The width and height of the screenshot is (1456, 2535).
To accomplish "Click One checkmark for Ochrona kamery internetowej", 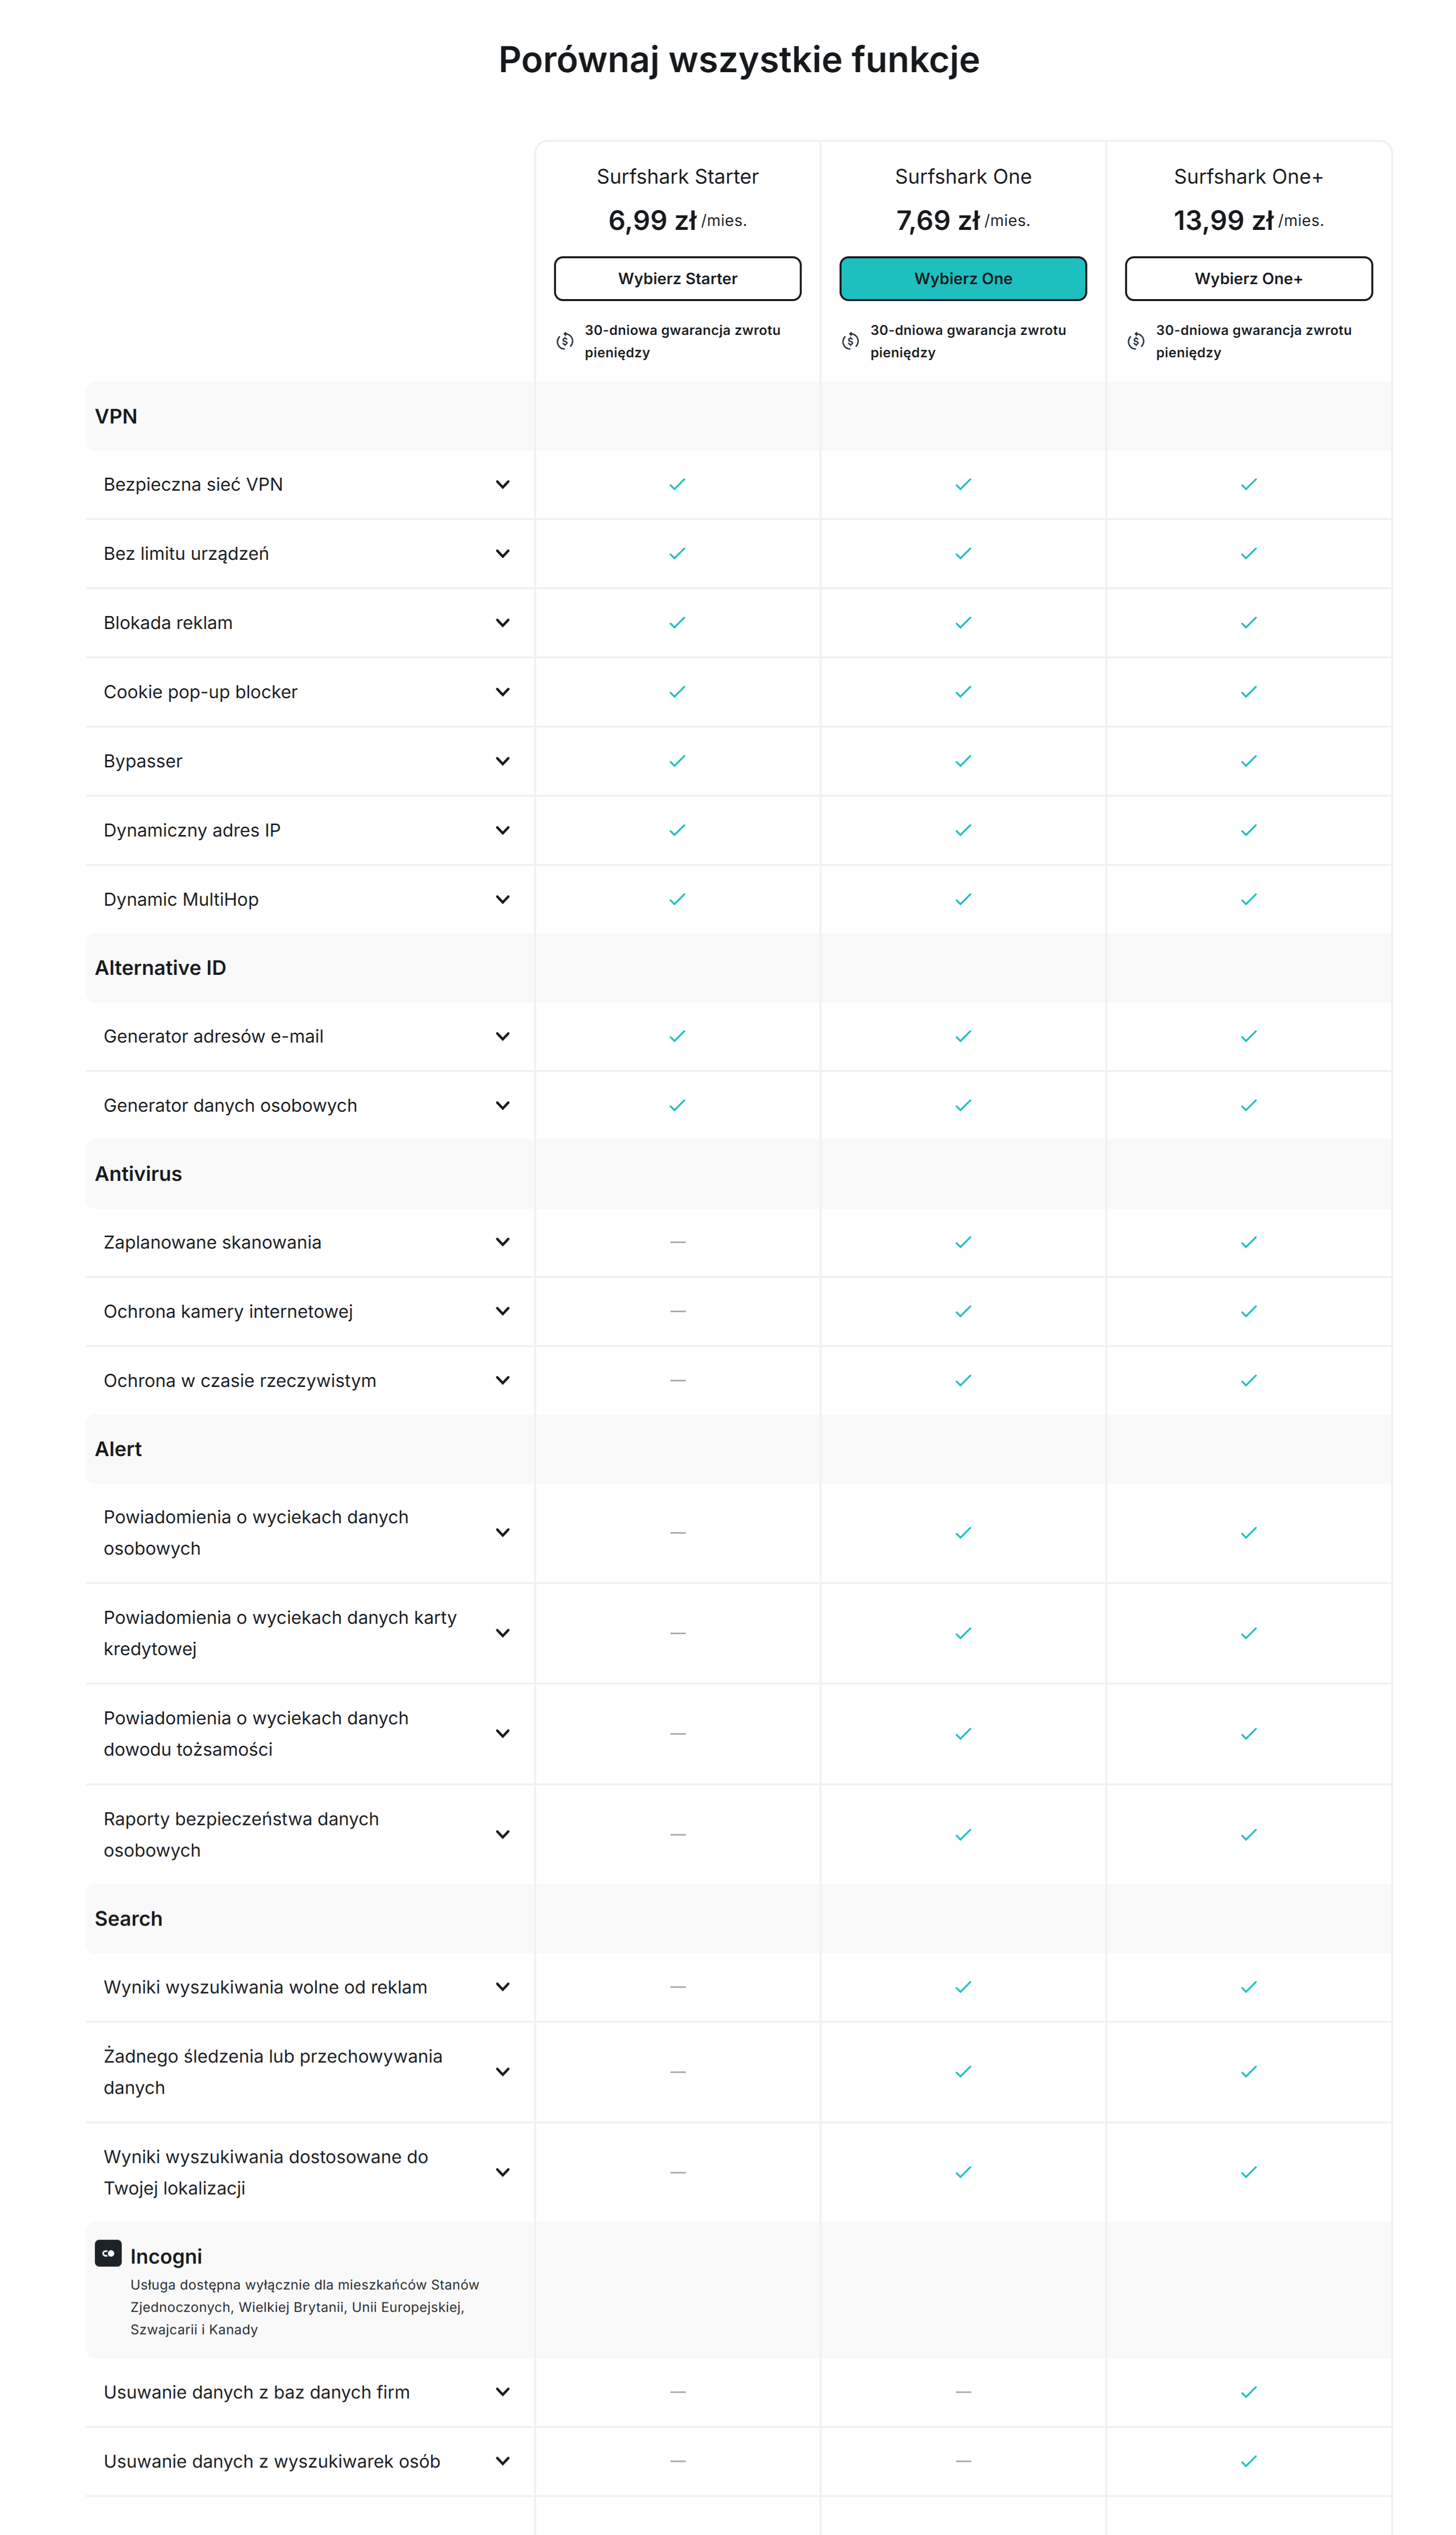I will click(x=963, y=1311).
